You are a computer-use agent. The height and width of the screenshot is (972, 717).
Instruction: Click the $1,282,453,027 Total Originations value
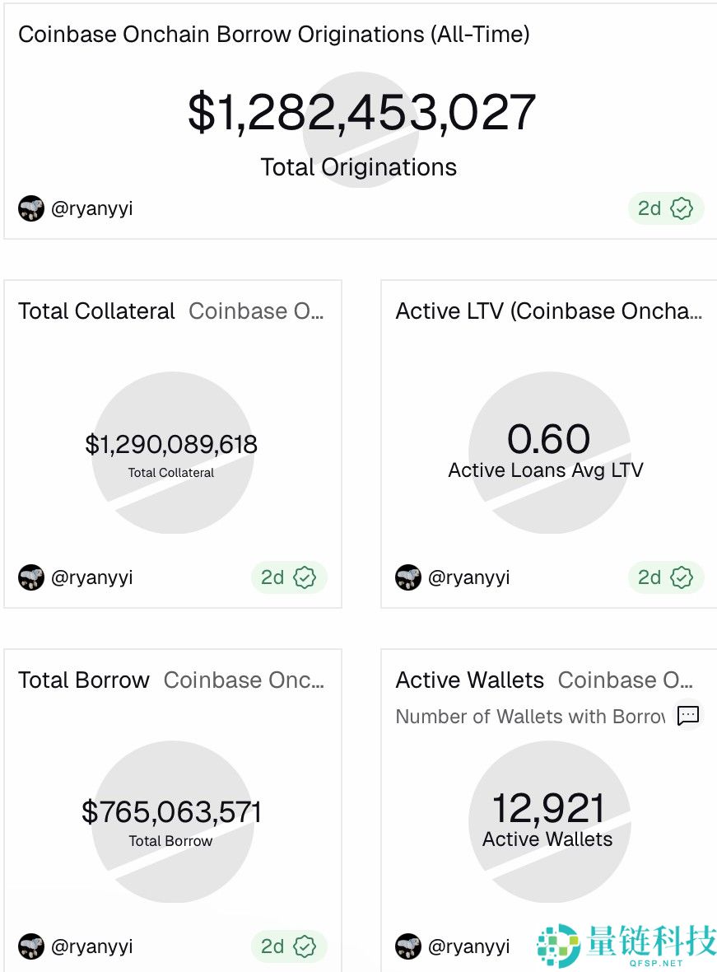point(361,113)
